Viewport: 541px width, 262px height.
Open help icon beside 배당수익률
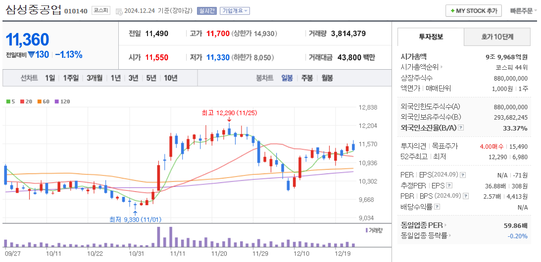(437, 207)
